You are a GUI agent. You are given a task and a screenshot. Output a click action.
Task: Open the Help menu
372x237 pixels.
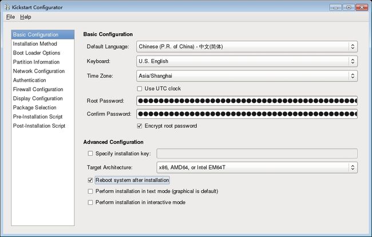[x=25, y=17]
